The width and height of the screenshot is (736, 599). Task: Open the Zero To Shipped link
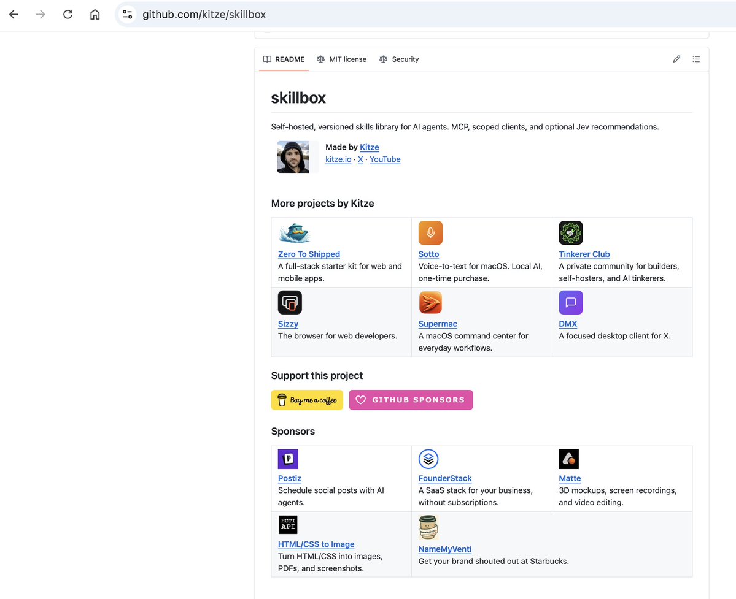(309, 254)
